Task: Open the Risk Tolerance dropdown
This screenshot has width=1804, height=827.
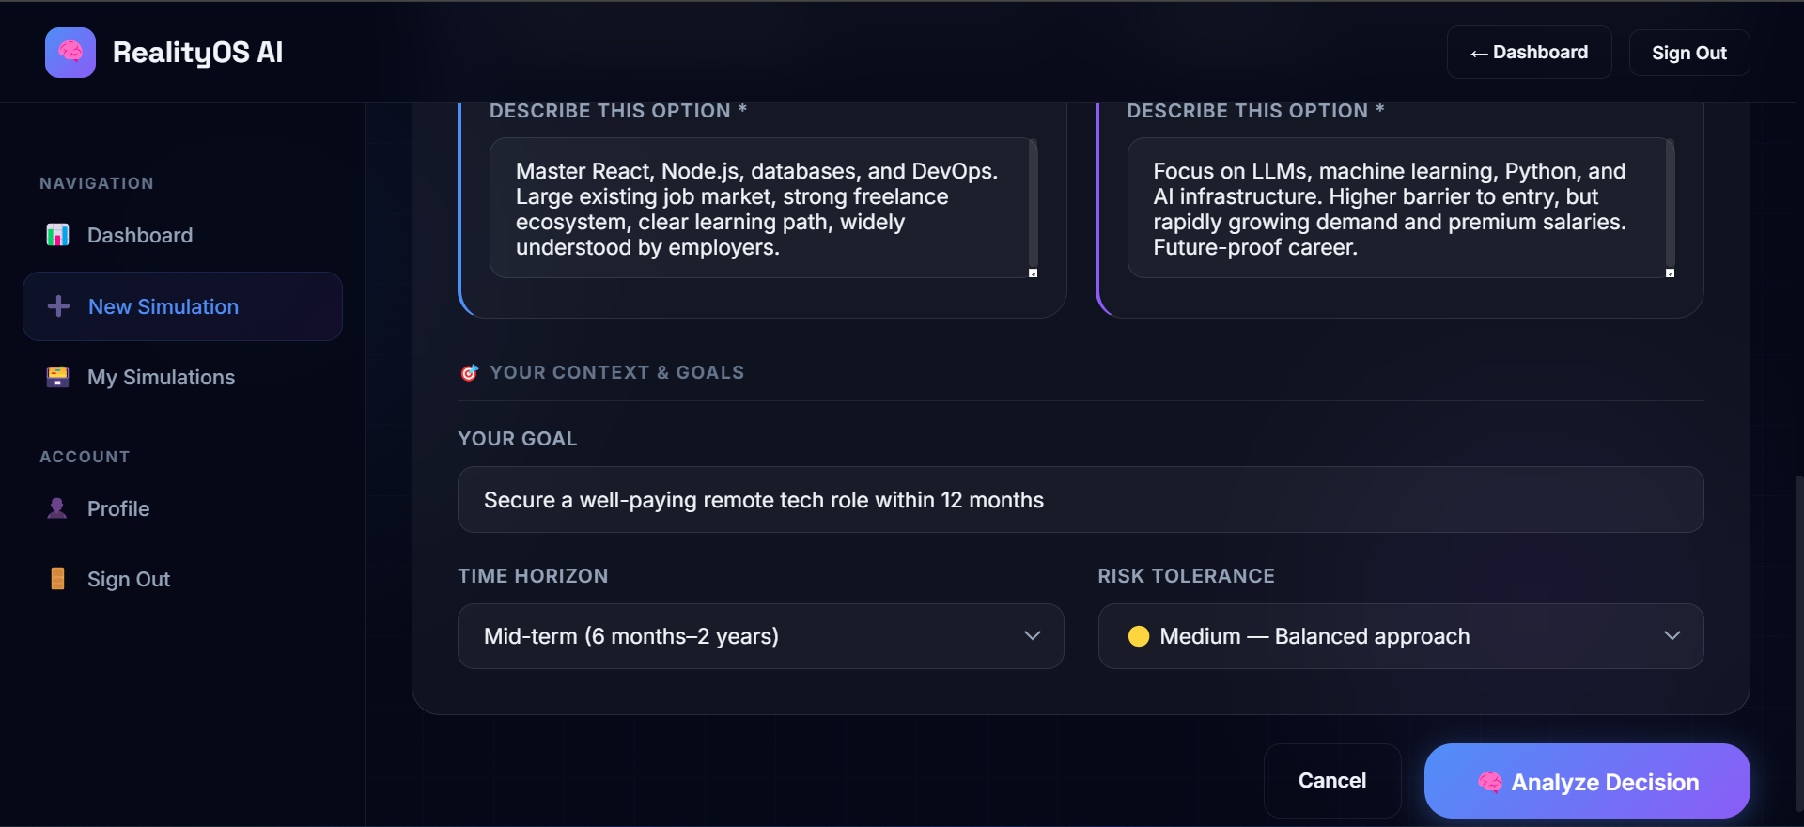Action: pos(1400,636)
